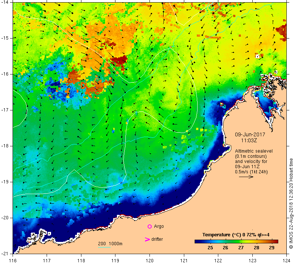Click the '-14' latitude axis label
The height and width of the screenshot is (263, 296).
click(x=4, y=2)
